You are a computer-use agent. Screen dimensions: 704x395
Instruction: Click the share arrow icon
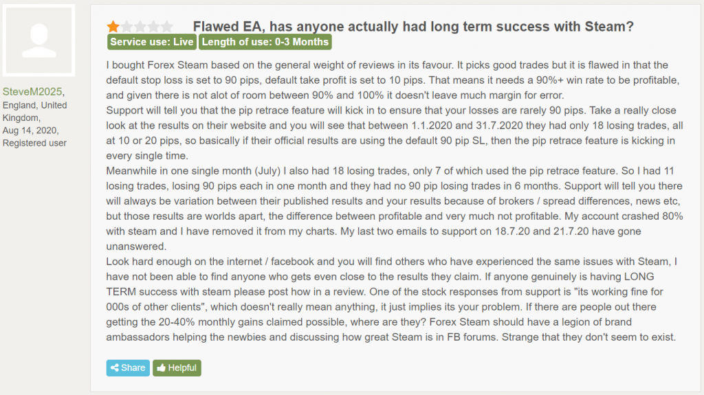(115, 368)
